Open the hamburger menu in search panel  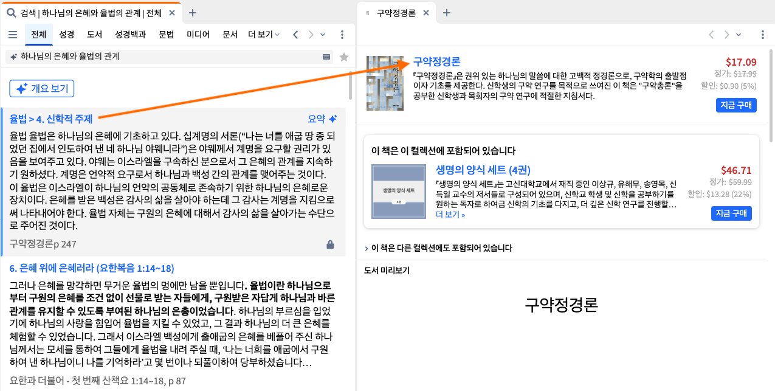point(13,35)
